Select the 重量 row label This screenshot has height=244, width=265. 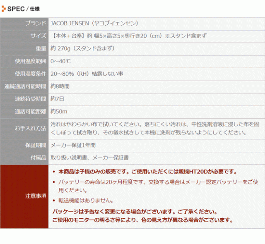[x=41, y=49]
